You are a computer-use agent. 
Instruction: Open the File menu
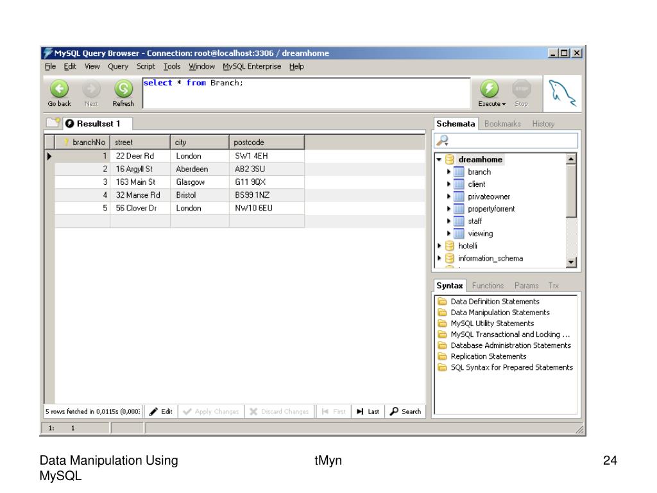(x=50, y=66)
